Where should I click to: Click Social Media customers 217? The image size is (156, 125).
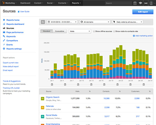click(x=138, y=116)
